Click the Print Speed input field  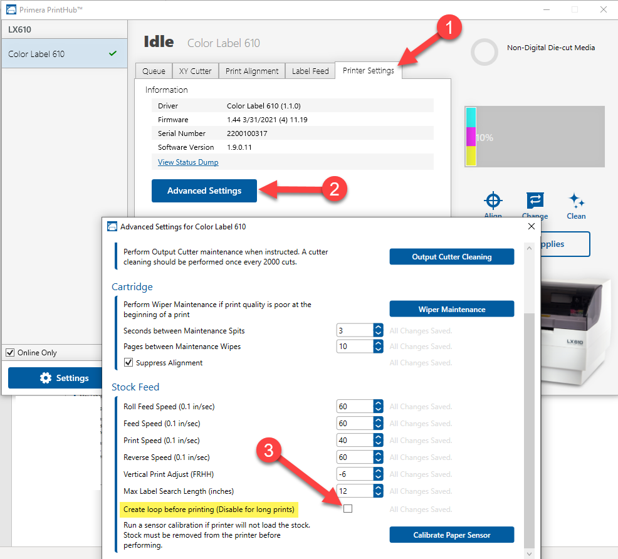pyautogui.click(x=355, y=441)
